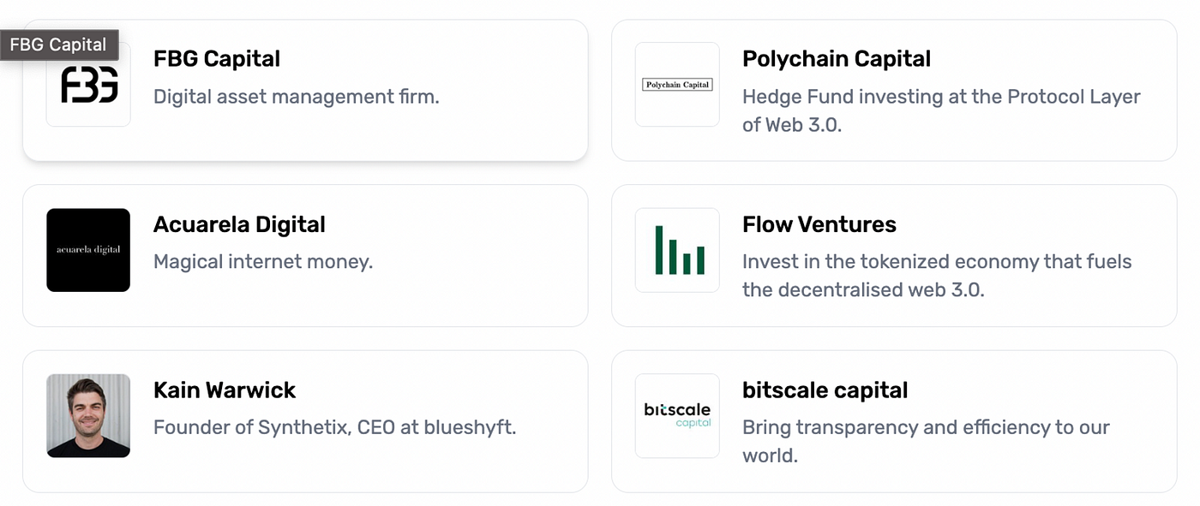Image resolution: width=1200 pixels, height=506 pixels.
Task: Click the FBG Capital tooltip label
Action: [58, 45]
